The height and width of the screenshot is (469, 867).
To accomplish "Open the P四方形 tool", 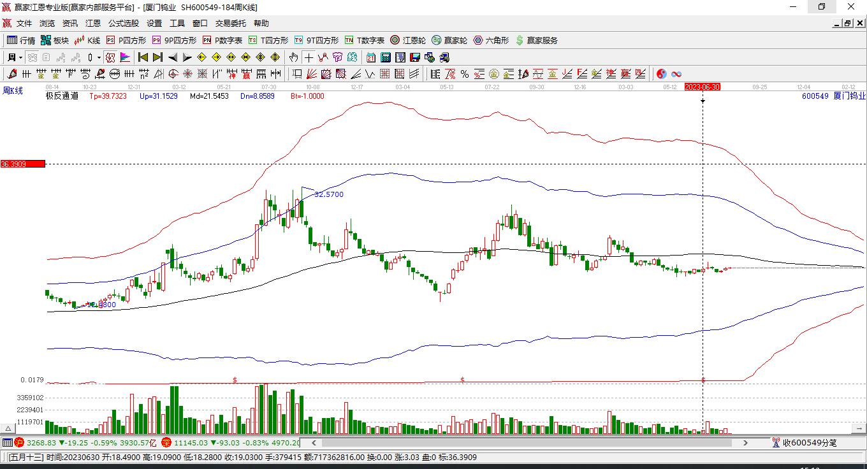I will [126, 40].
